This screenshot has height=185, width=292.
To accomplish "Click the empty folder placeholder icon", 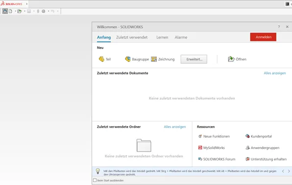I will (x=144, y=145).
